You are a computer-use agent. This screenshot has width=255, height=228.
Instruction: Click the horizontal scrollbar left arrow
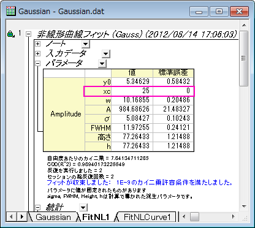tap(184, 216)
